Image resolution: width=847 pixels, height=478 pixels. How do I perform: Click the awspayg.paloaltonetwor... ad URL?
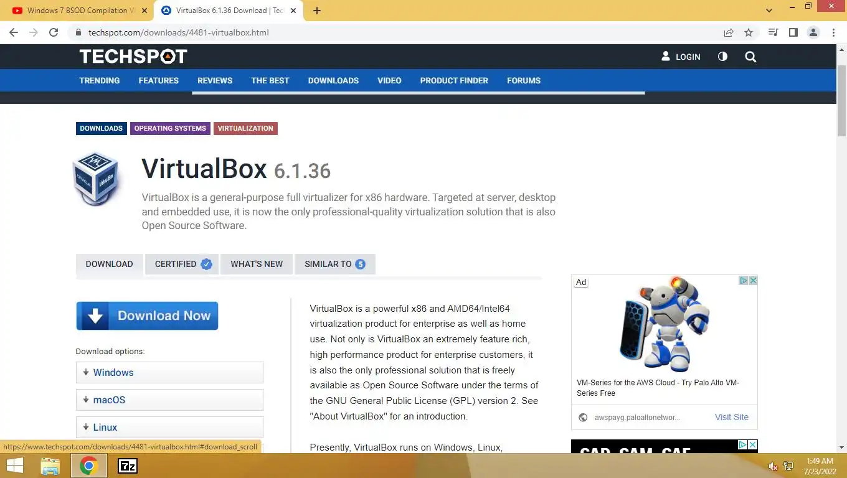[637, 418]
